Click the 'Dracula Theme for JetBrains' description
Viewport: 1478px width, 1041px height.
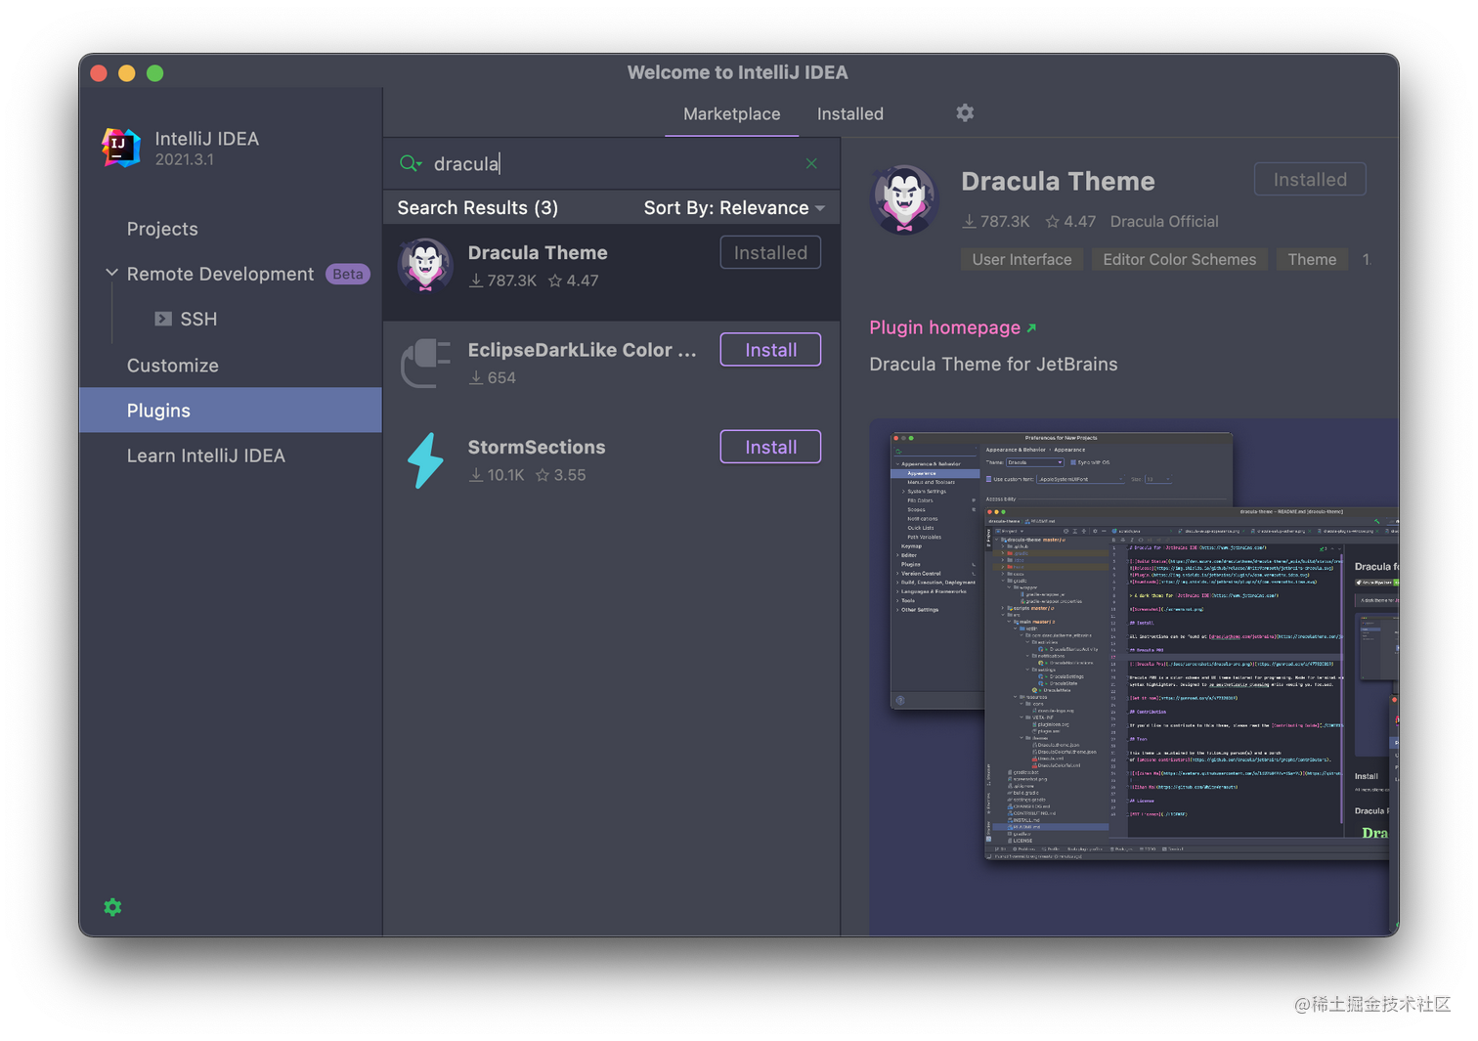click(993, 364)
